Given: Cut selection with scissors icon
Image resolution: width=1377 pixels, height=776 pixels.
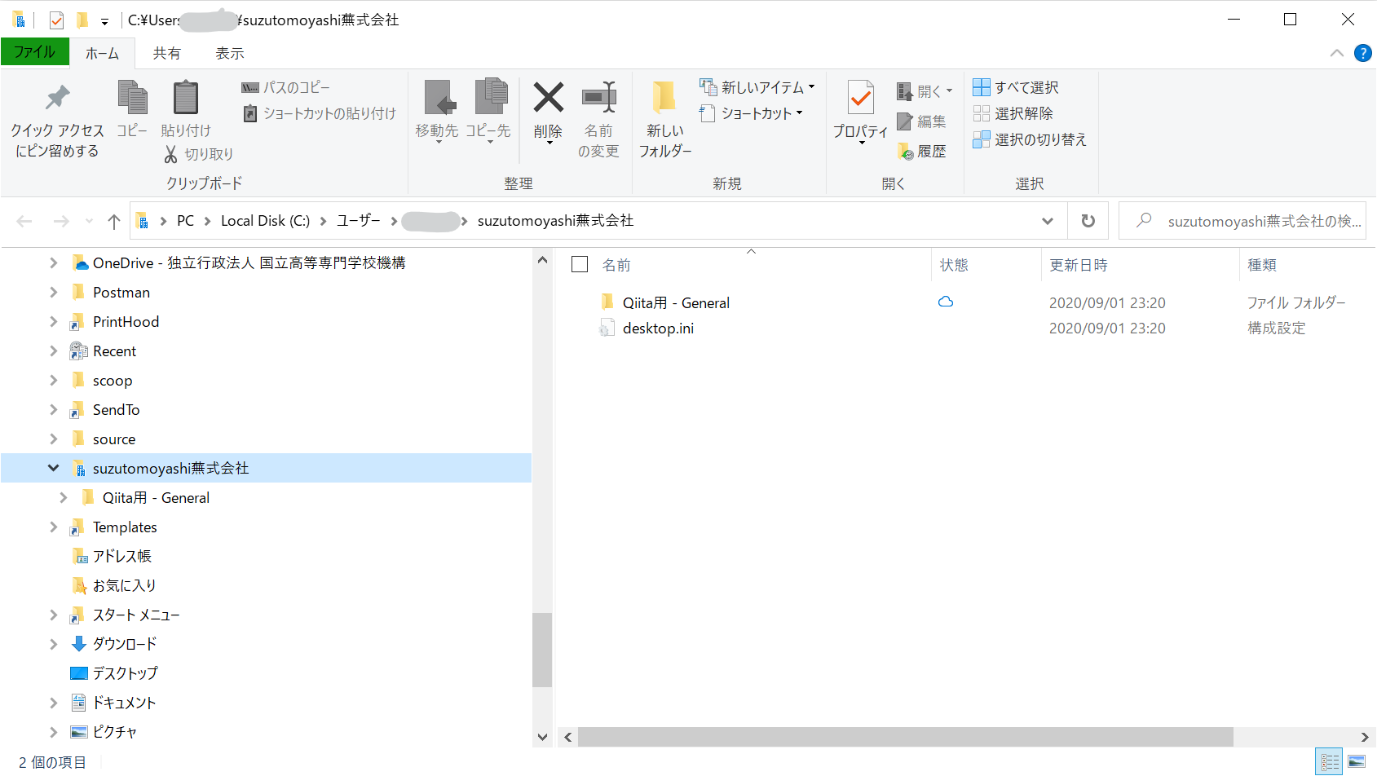Looking at the screenshot, I should pyautogui.click(x=199, y=154).
